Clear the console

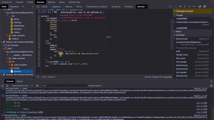[7, 86]
